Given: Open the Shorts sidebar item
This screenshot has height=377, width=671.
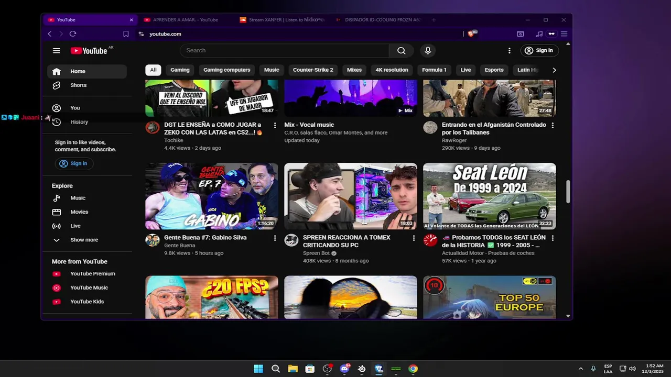Looking at the screenshot, I should point(87,85).
